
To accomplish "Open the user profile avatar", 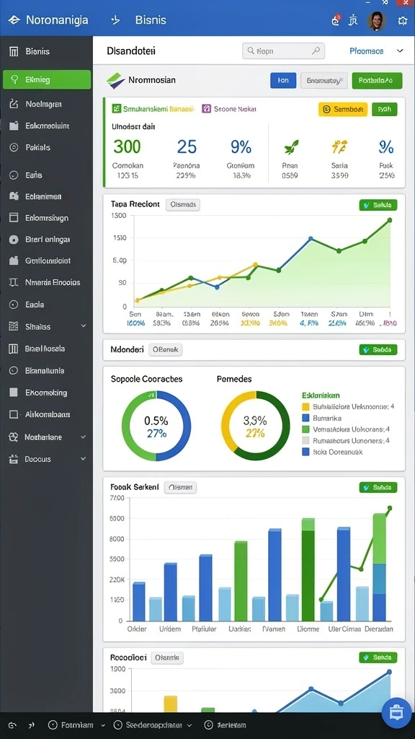I will 377,21.
